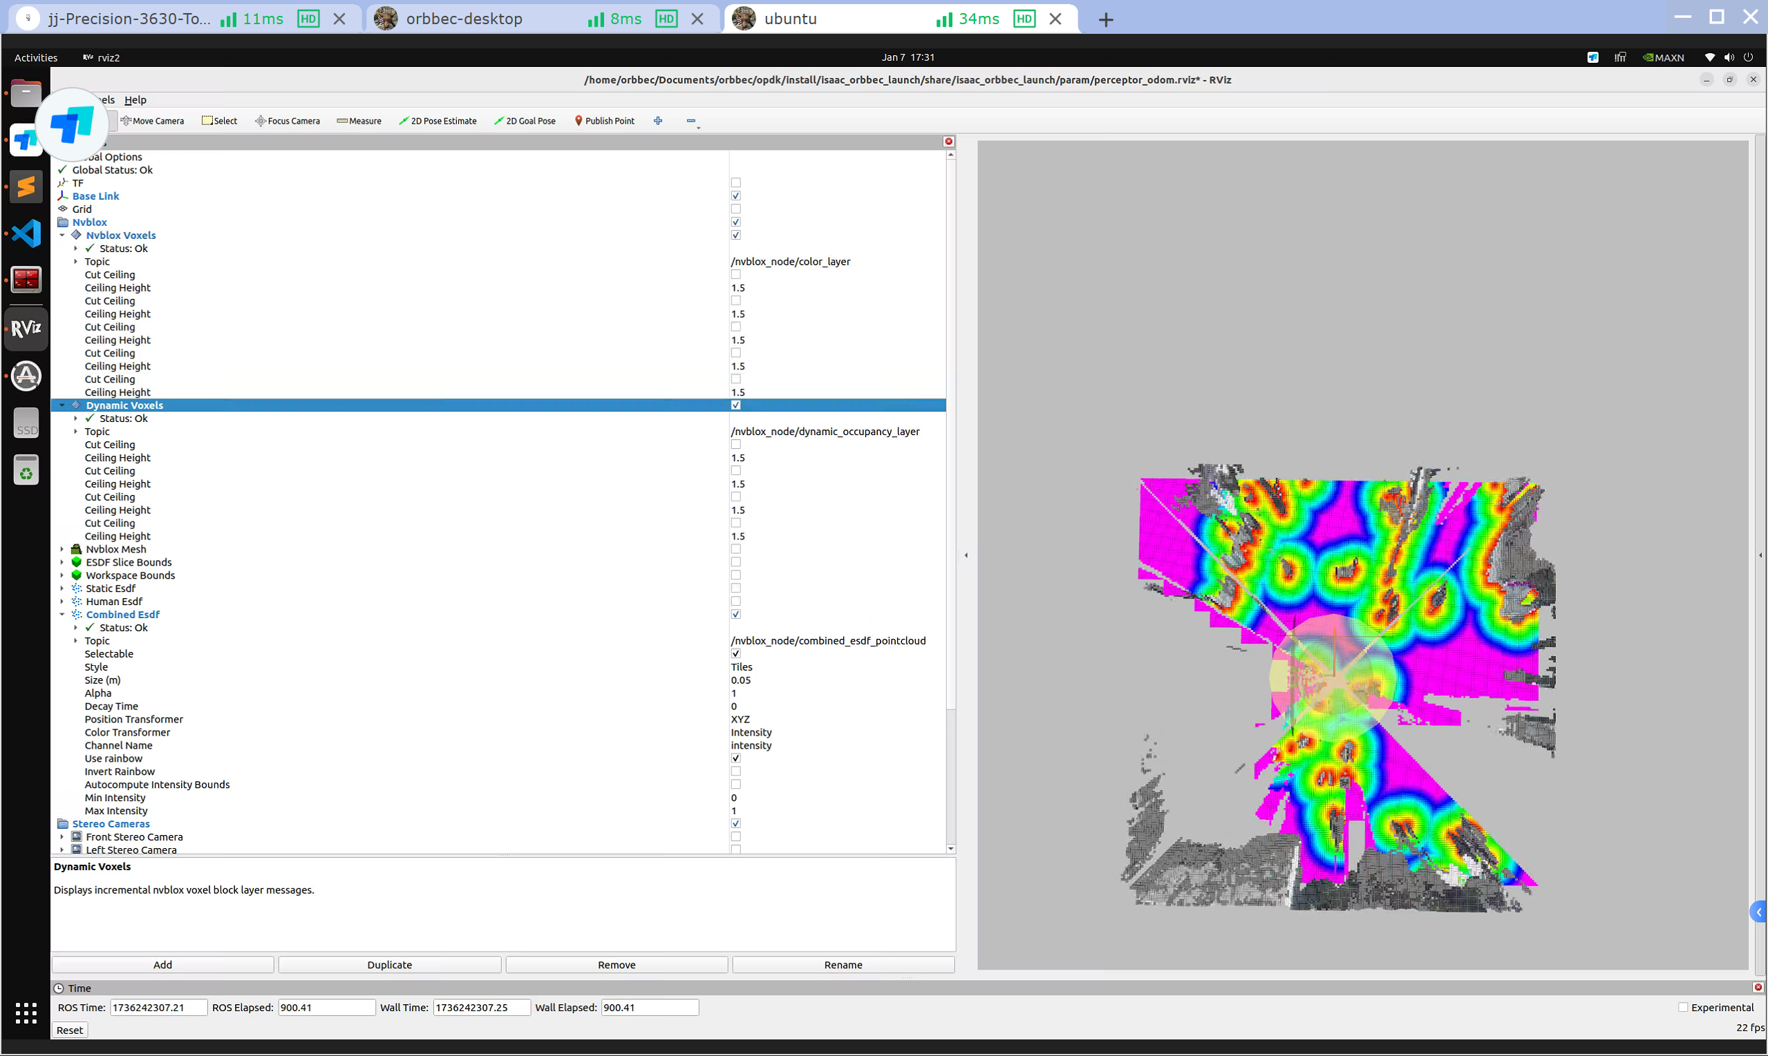Select the 2D Goal Pose tool
The width and height of the screenshot is (1768, 1056).
point(525,121)
